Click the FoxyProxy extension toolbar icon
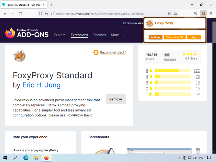Viewport: 216px width, 162px height. 203,13
